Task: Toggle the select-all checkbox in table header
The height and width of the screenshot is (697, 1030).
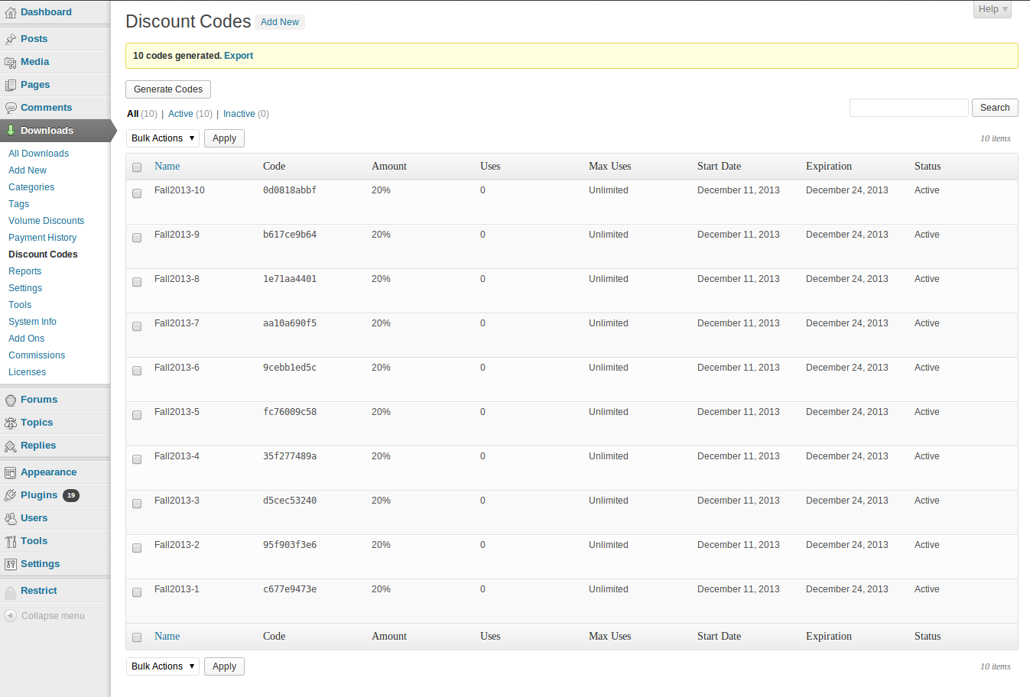Action: tap(137, 167)
